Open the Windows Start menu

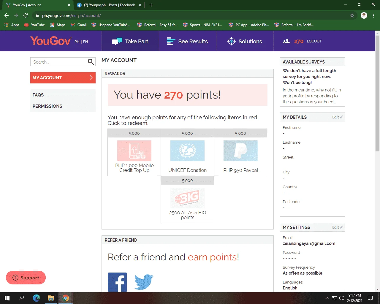click(7, 298)
